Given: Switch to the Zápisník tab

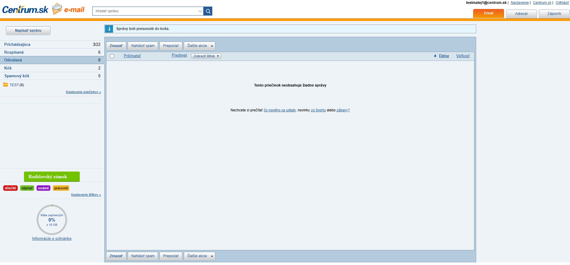Looking at the screenshot, I should (x=554, y=14).
